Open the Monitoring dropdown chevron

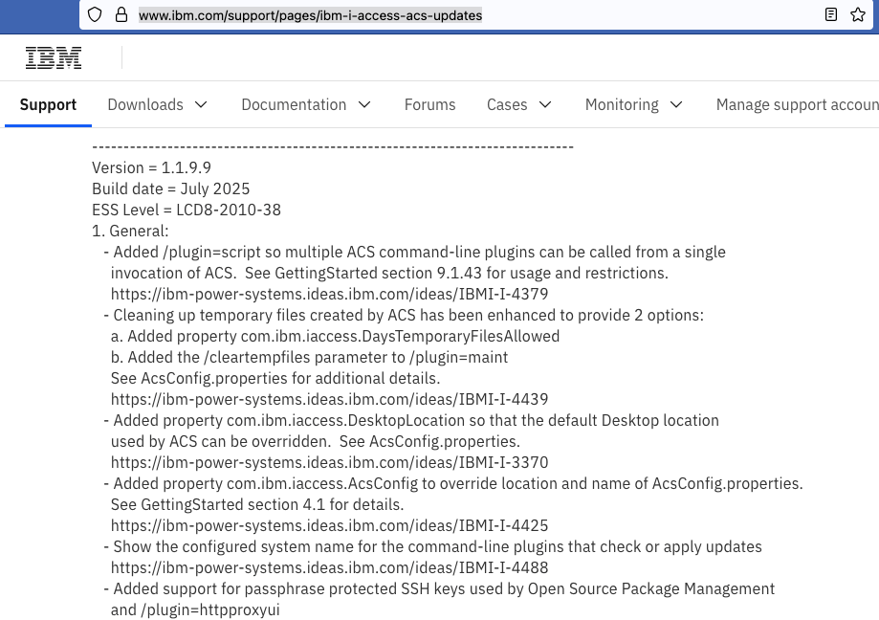tap(676, 105)
